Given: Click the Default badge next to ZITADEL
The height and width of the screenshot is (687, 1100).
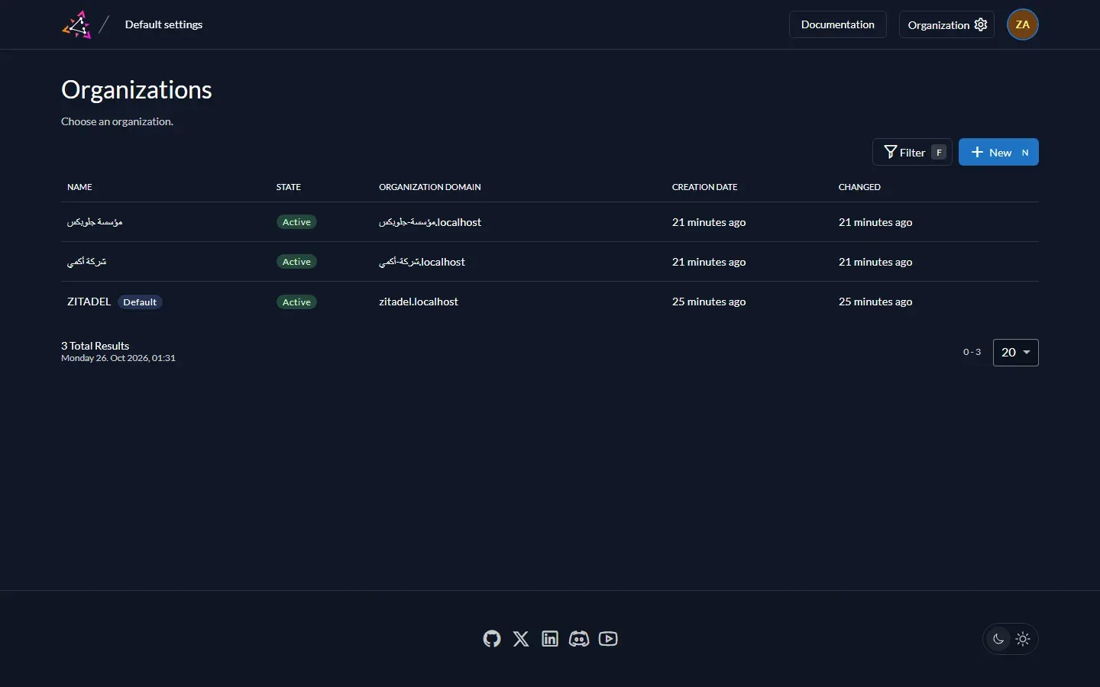Looking at the screenshot, I should click(x=140, y=302).
